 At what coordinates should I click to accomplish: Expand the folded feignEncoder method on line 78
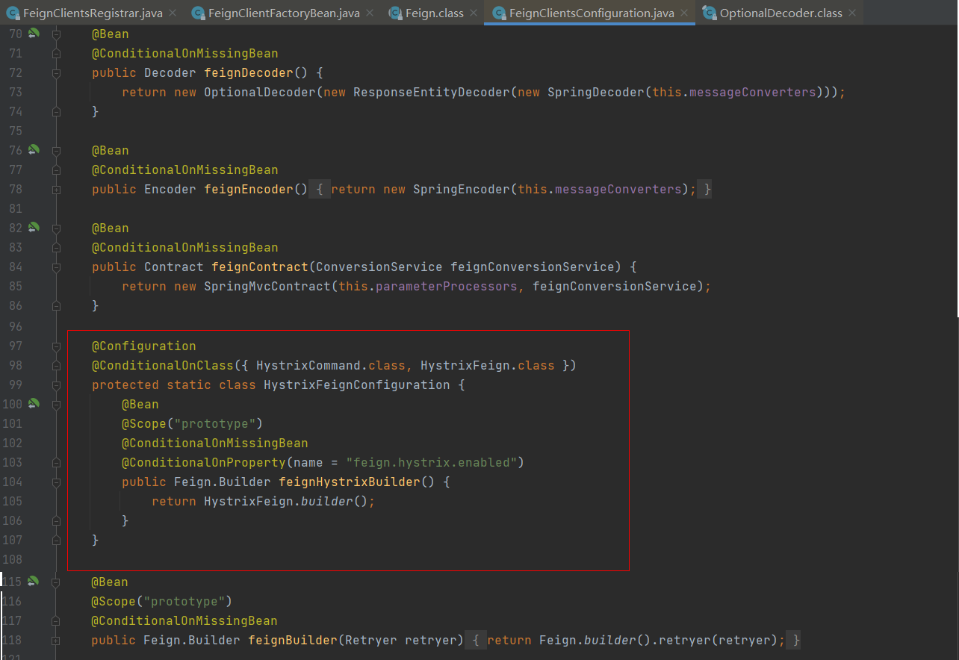[56, 190]
